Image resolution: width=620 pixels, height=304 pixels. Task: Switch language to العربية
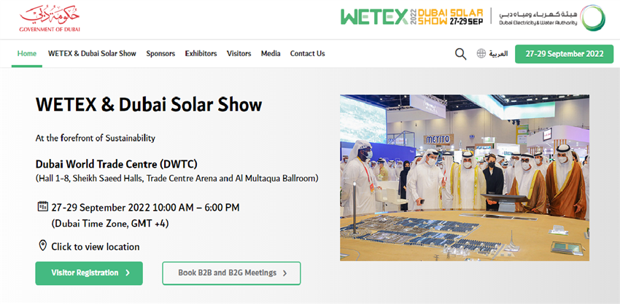[x=498, y=54]
